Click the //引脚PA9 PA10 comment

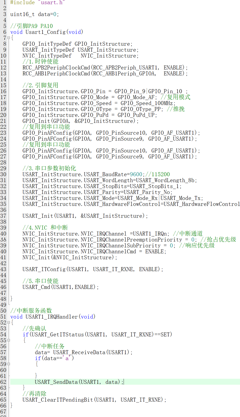pyautogui.click(x=31, y=26)
